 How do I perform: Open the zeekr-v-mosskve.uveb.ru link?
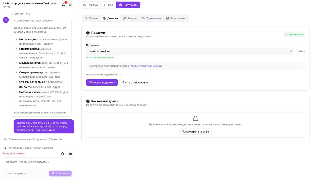pyautogui.click(x=146, y=66)
